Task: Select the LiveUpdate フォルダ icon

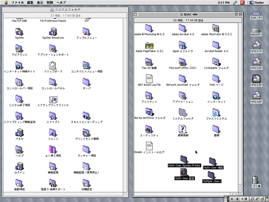Action: point(216,62)
